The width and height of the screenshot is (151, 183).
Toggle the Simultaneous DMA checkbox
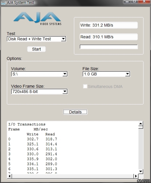(x=85, y=86)
